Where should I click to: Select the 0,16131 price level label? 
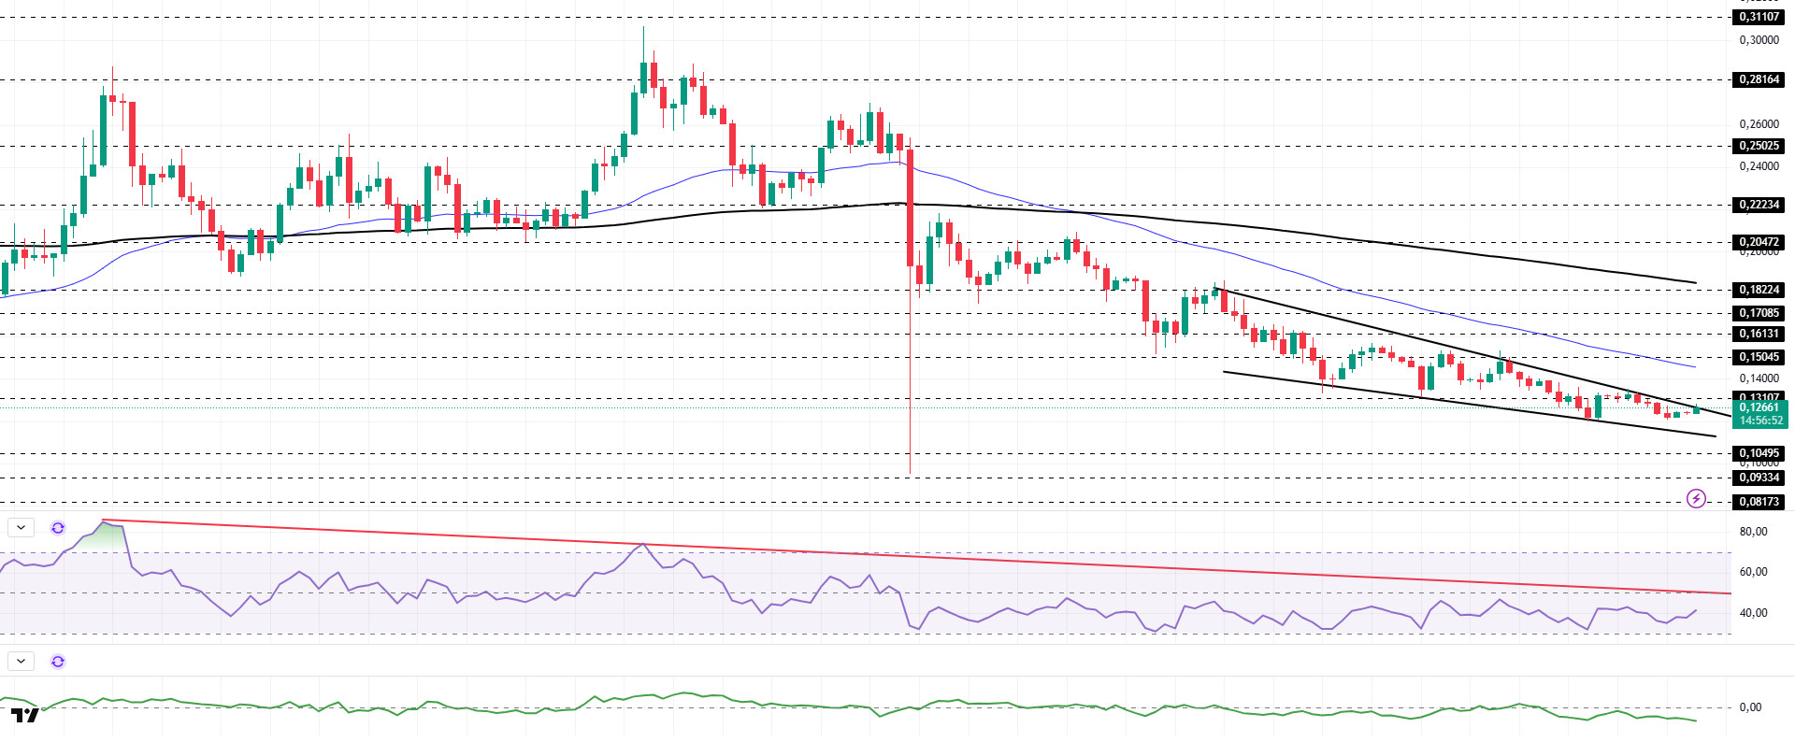1759,334
